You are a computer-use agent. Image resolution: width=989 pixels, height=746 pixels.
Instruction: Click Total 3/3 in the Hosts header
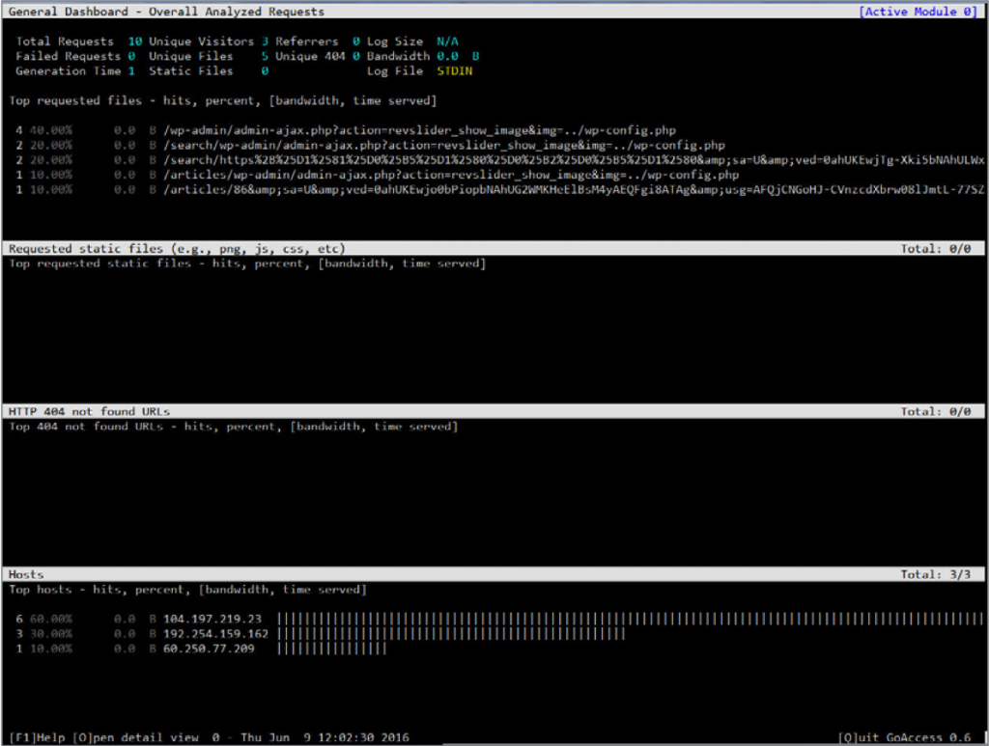click(x=935, y=574)
